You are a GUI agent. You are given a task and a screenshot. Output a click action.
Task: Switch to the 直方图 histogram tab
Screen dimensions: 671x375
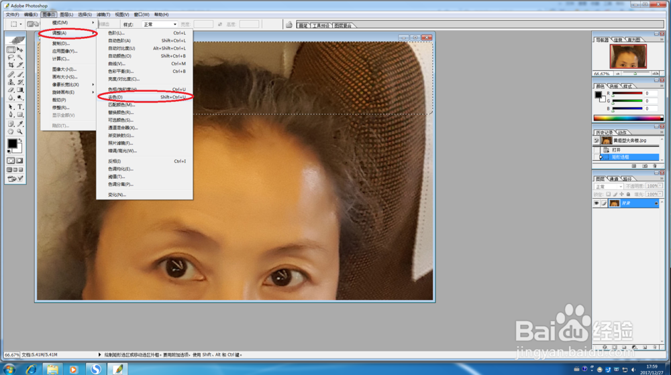[x=634, y=40]
